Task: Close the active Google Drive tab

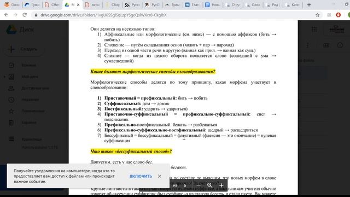Action: pyautogui.click(x=78, y=5)
